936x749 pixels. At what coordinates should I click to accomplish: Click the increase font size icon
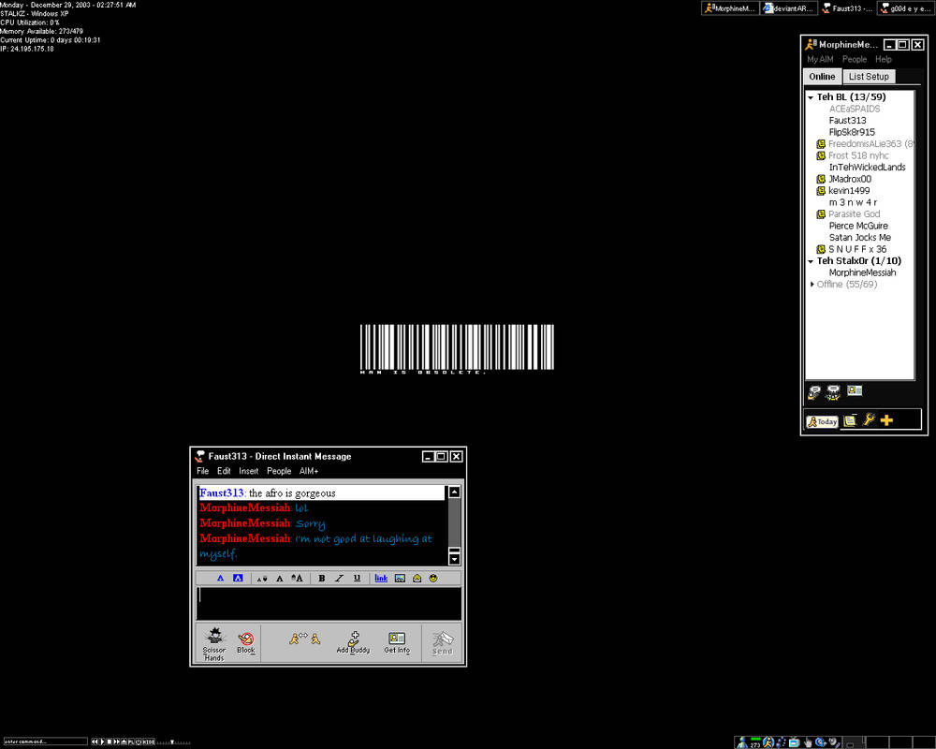(297, 579)
